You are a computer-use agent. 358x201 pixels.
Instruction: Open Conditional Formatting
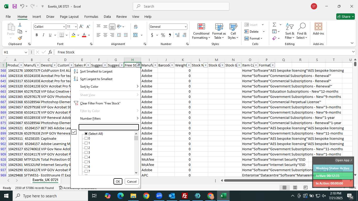coord(201,31)
